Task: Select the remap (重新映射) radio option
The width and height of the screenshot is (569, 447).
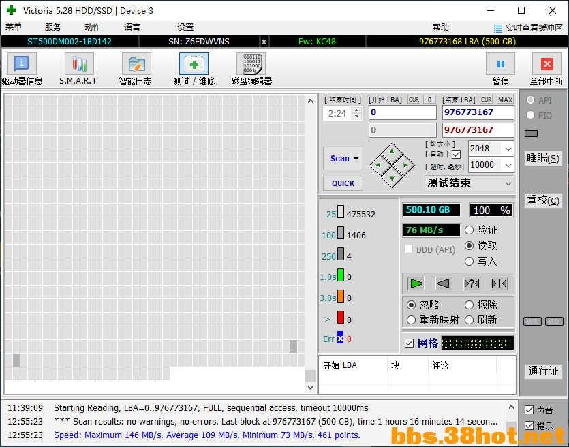Action: (411, 320)
